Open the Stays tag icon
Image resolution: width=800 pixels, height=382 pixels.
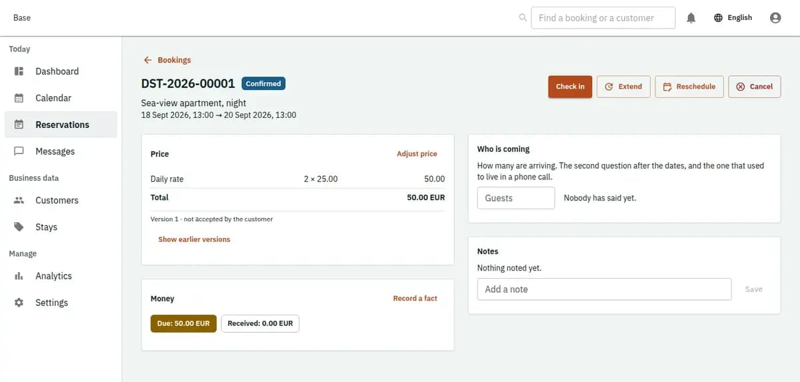[19, 227]
